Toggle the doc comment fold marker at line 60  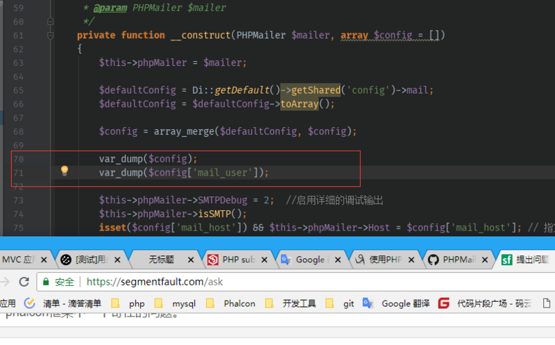pyautogui.click(x=51, y=22)
